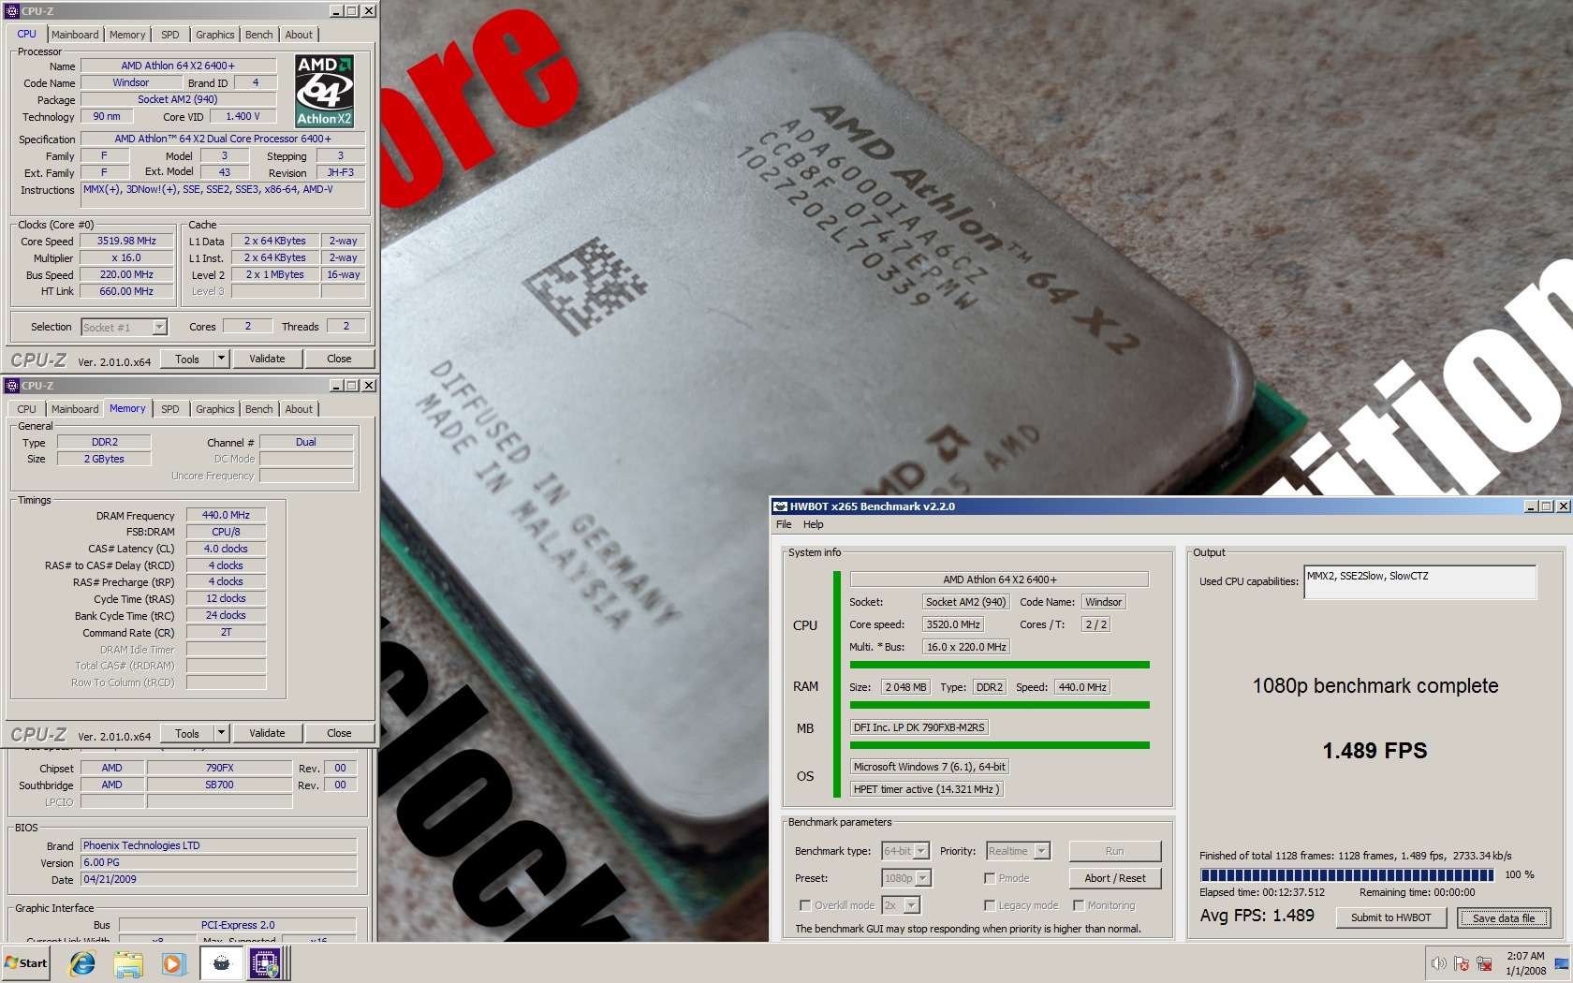Click the CPU-Z icon in the Memory window's title bar
The height and width of the screenshot is (983, 1573).
click(x=12, y=386)
